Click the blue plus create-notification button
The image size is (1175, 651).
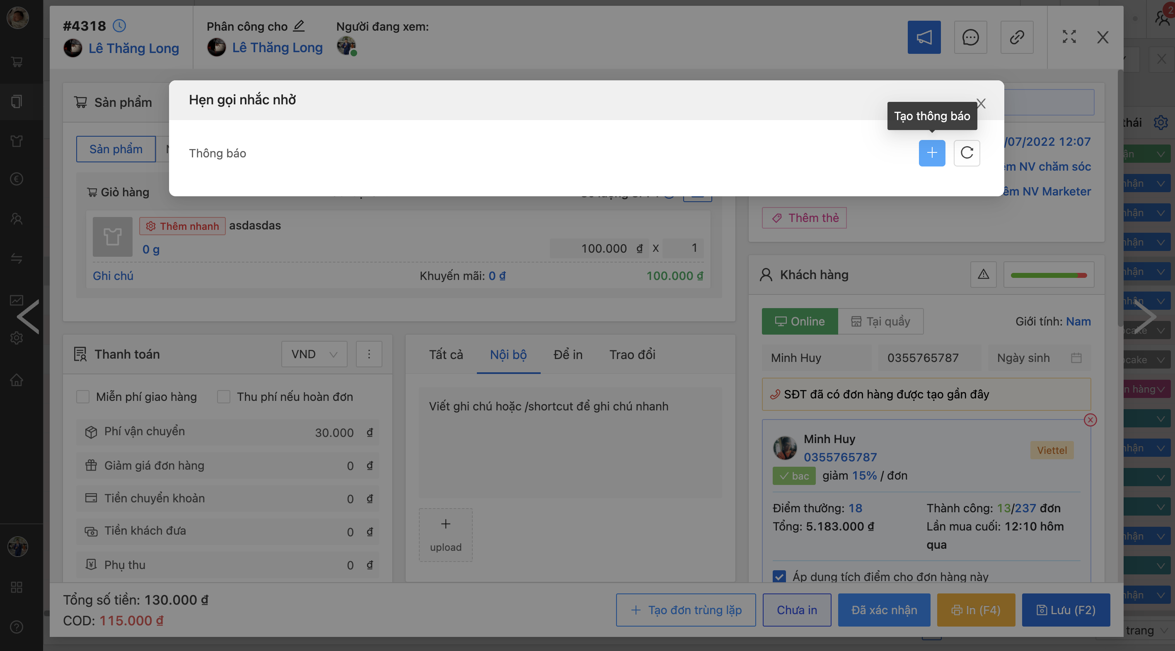(931, 153)
